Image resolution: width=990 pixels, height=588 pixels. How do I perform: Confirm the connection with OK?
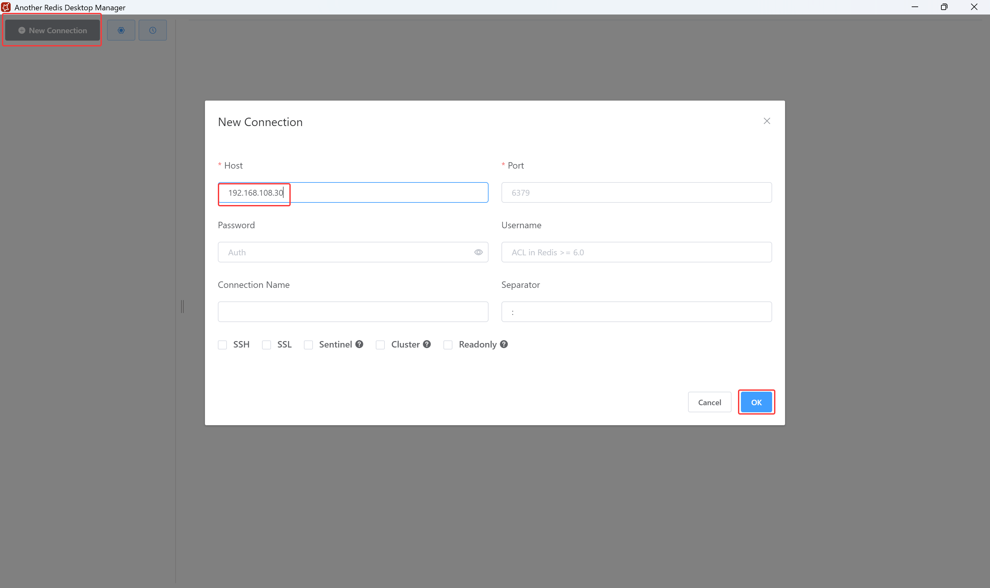click(x=756, y=402)
